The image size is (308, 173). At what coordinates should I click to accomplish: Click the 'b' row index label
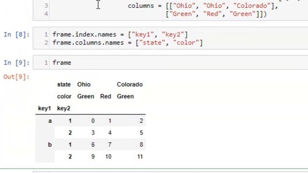point(50,145)
